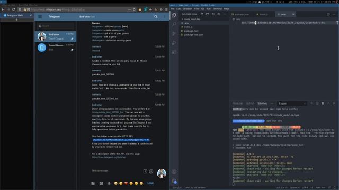Image resolution: width=339 pixels, height=190 pixels.
Task: Go back in Firefox
Action: pos(3,9)
